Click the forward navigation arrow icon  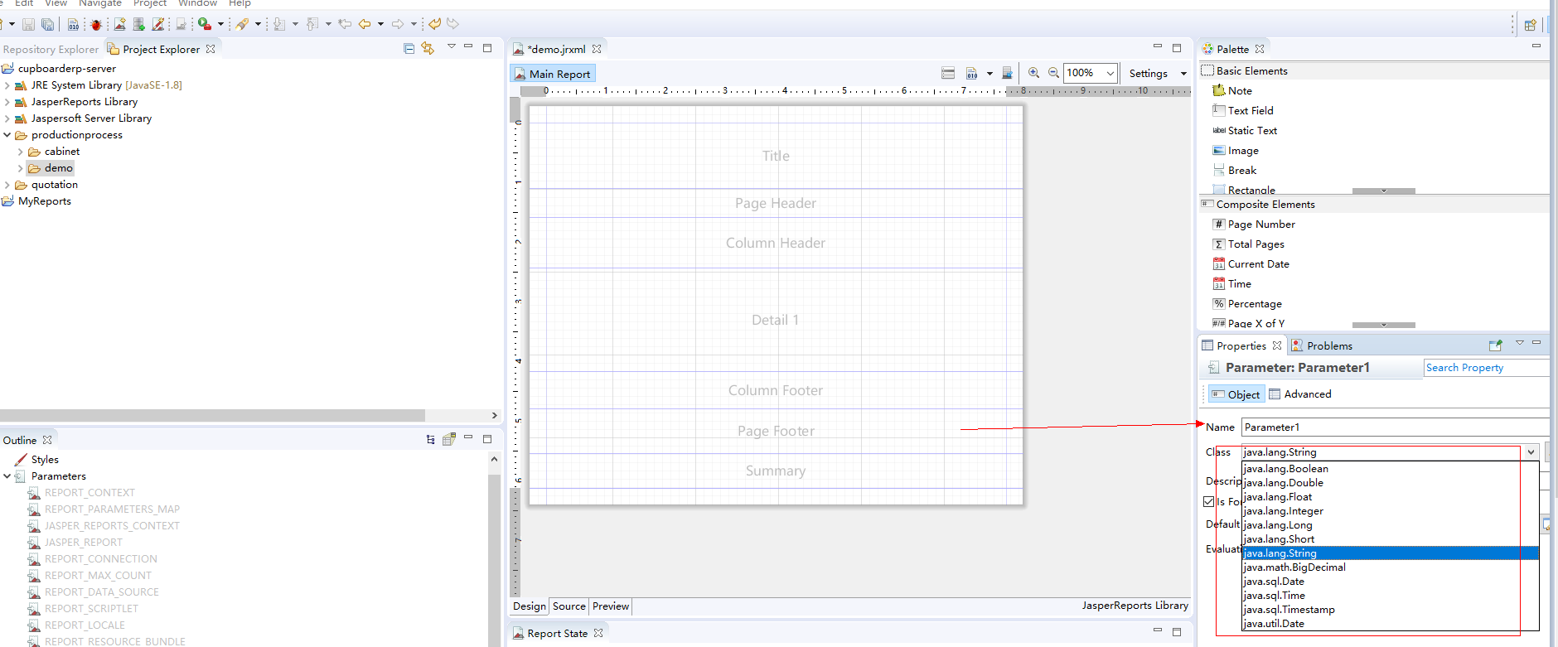398,24
